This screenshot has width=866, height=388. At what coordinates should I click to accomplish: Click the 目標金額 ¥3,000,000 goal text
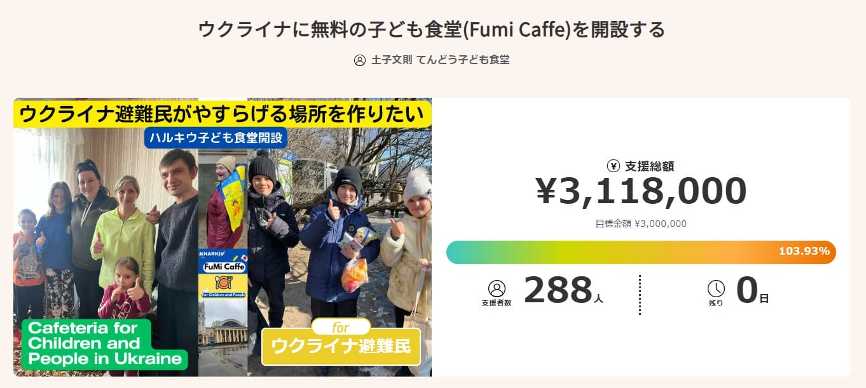(x=640, y=224)
